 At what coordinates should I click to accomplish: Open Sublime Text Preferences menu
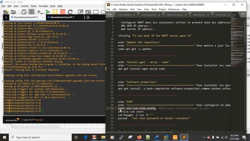pos(174,9)
